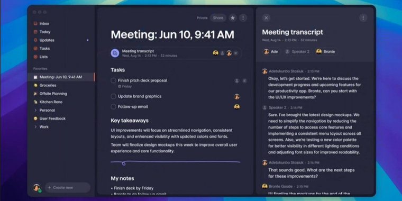Open flag icon on pitch deck task
The height and width of the screenshot is (201, 402).
(x=244, y=81)
